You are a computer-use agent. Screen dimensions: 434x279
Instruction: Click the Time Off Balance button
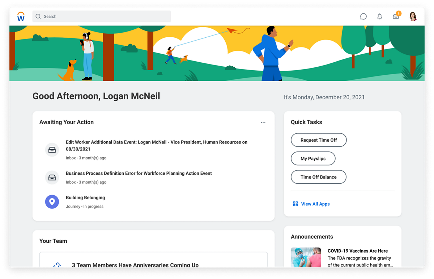[x=318, y=177]
